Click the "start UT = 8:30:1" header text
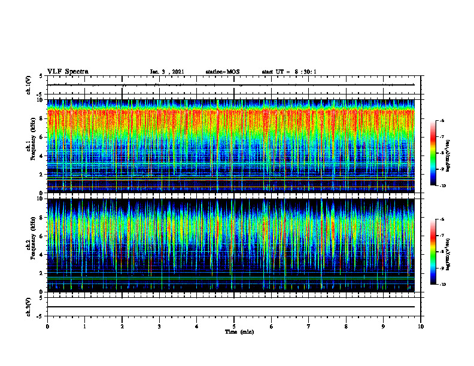The width and height of the screenshot is (474, 366). (x=289, y=72)
